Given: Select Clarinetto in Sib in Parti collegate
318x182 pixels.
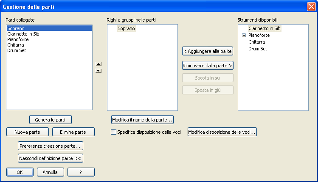Looking at the screenshot, I should 23,34.
